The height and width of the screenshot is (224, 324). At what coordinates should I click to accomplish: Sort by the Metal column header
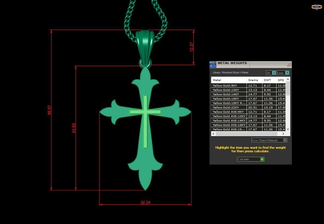point(229,80)
